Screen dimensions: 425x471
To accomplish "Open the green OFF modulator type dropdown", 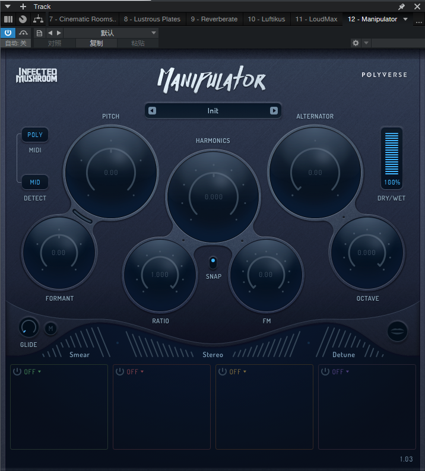I will tap(33, 372).
